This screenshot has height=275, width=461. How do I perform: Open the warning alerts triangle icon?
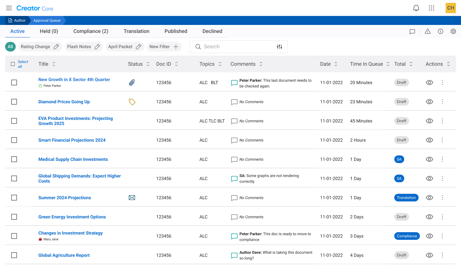428,31
